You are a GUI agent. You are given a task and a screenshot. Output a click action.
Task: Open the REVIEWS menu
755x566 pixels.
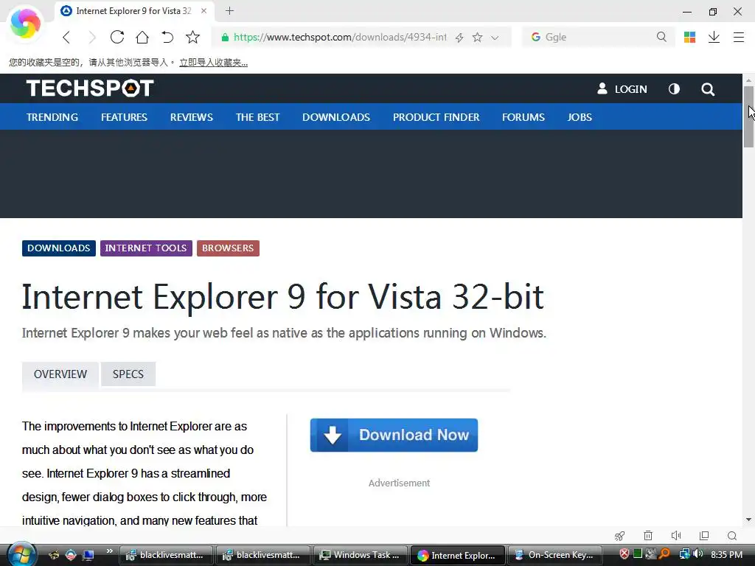[192, 117]
